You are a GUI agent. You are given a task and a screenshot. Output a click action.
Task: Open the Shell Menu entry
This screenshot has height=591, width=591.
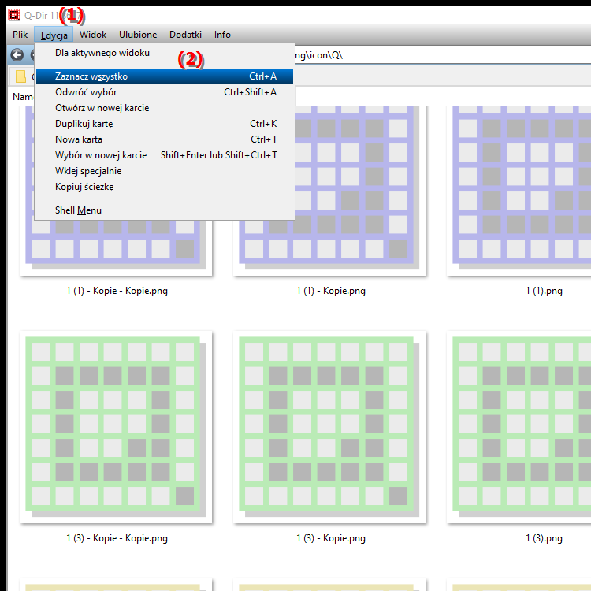165,210
